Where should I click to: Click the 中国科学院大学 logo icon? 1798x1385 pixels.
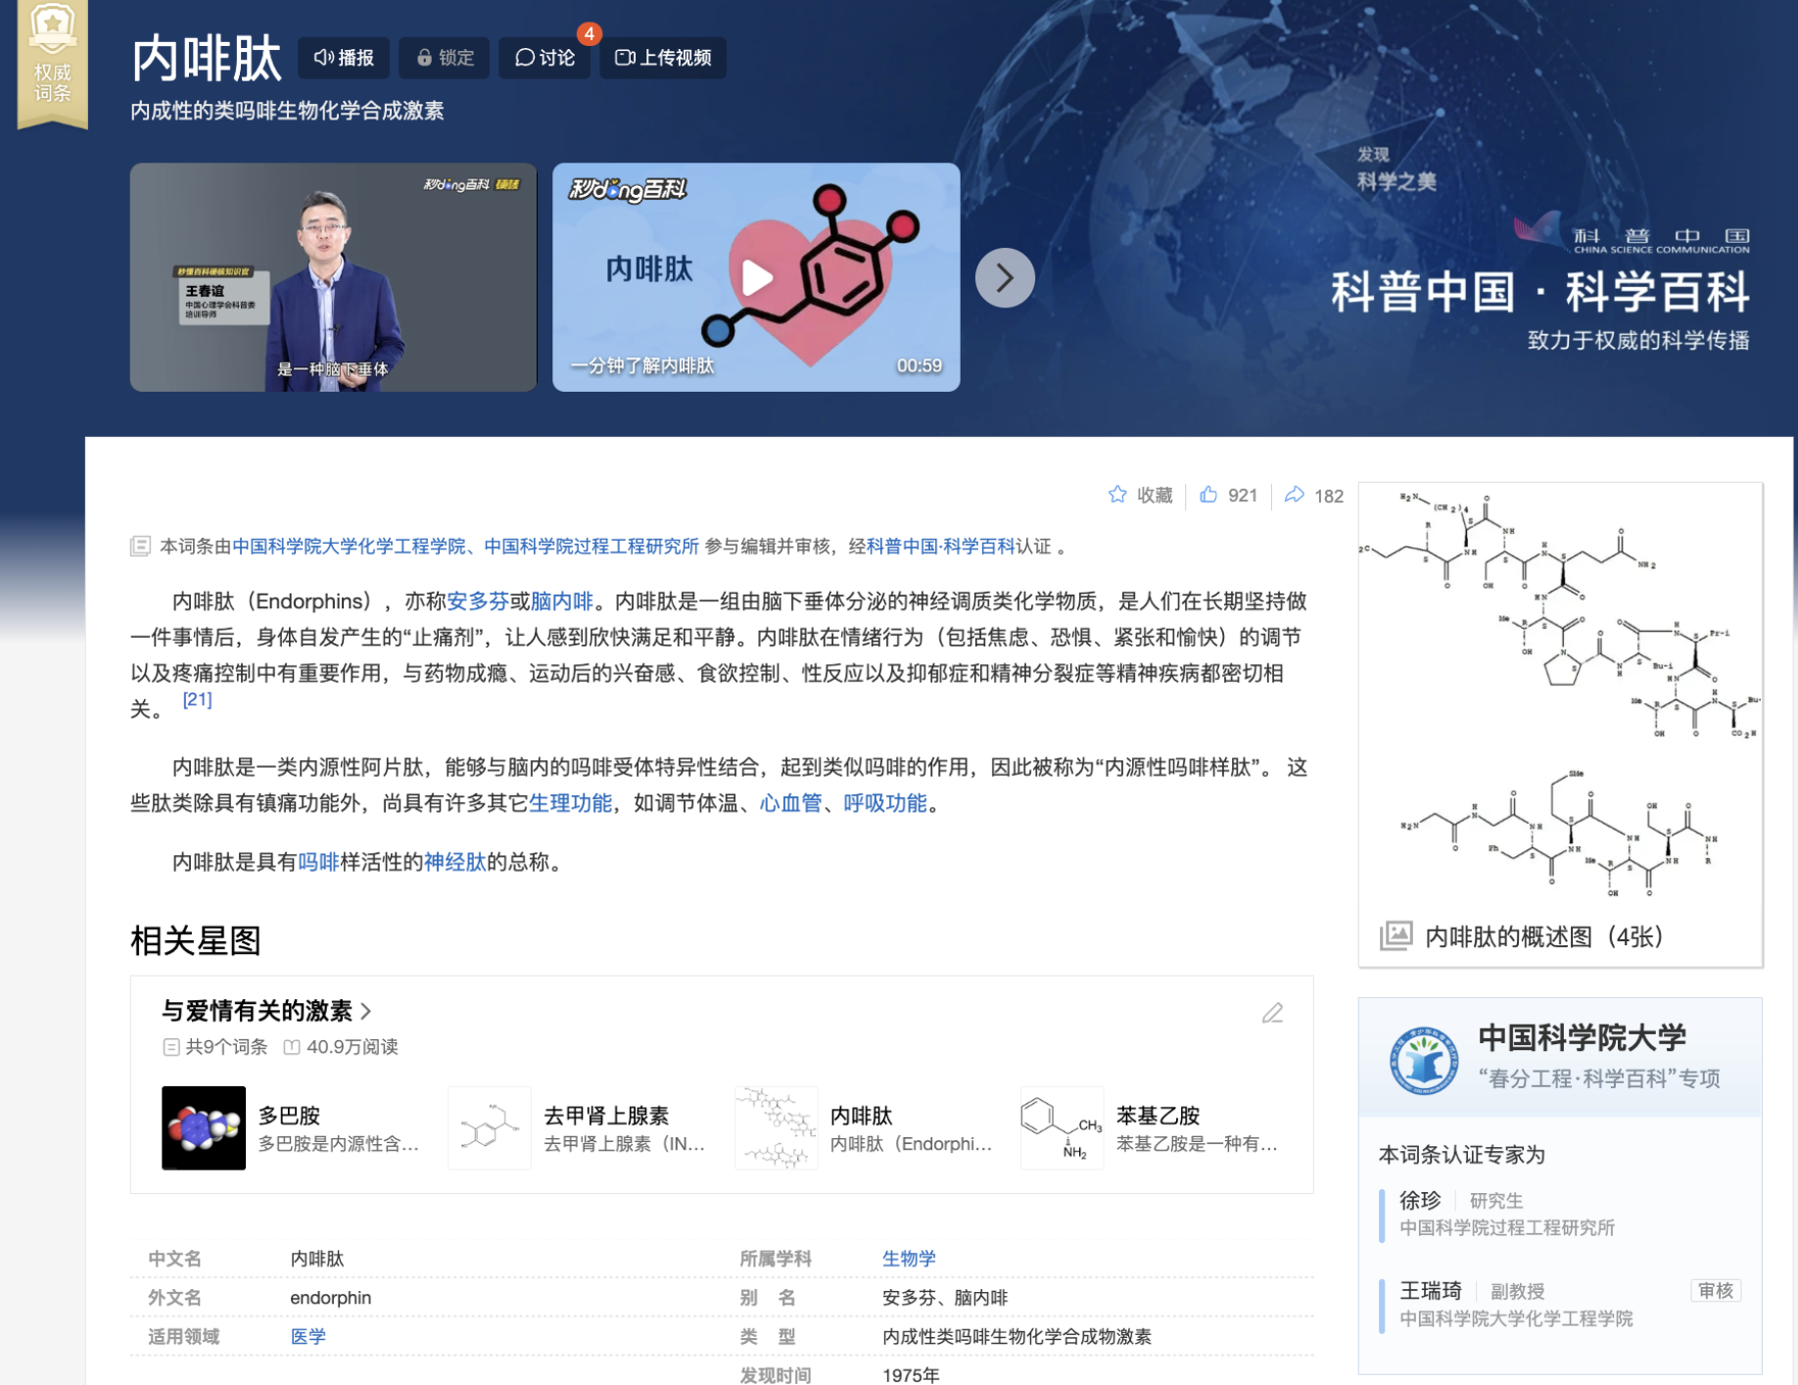pos(1424,1060)
